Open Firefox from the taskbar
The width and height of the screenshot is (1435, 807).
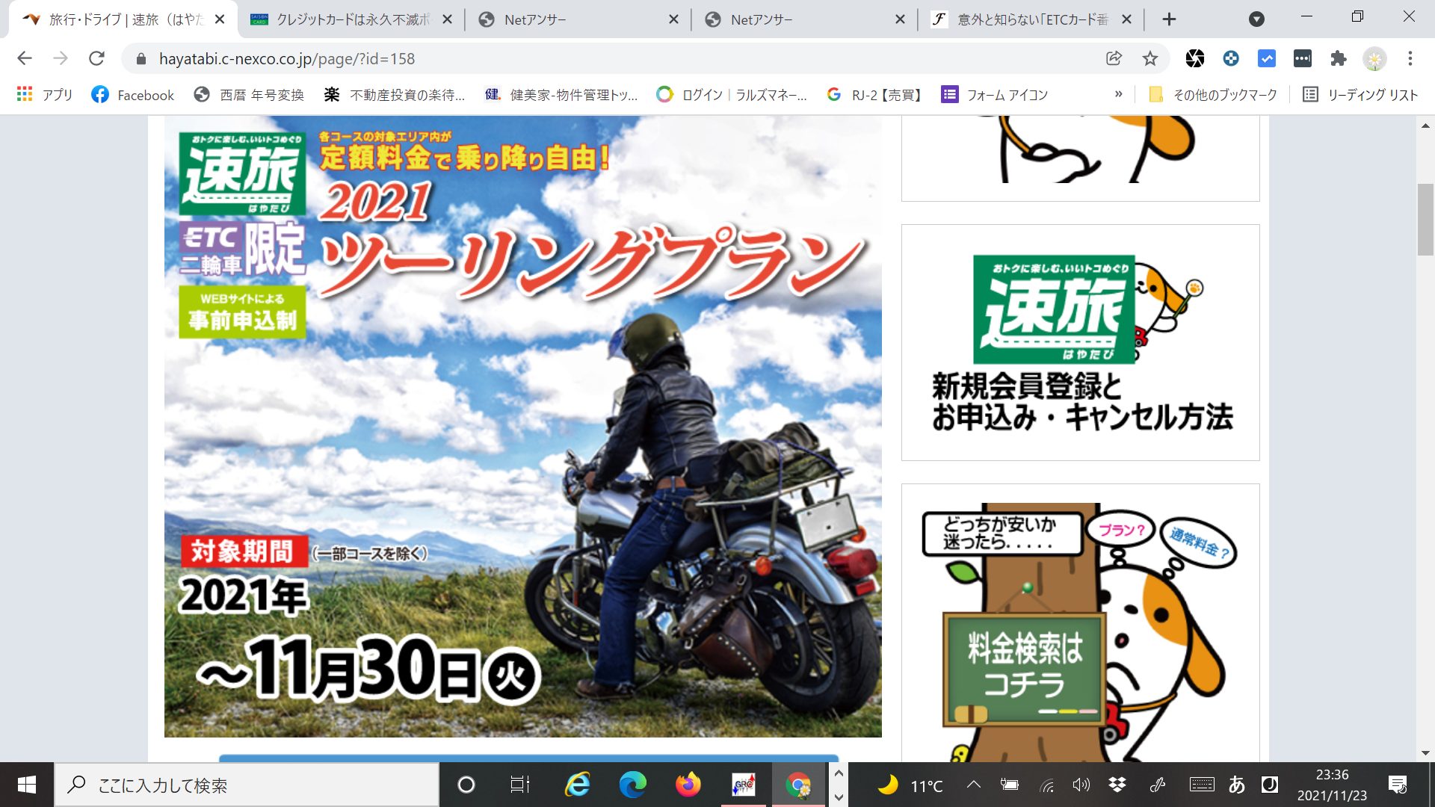pos(688,785)
